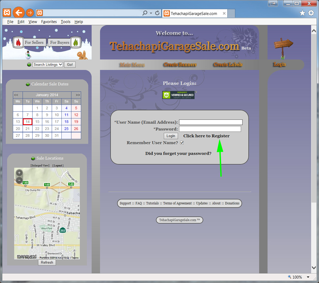Go to previous month in calendar
The width and height of the screenshot is (319, 283).
tap(16, 95)
